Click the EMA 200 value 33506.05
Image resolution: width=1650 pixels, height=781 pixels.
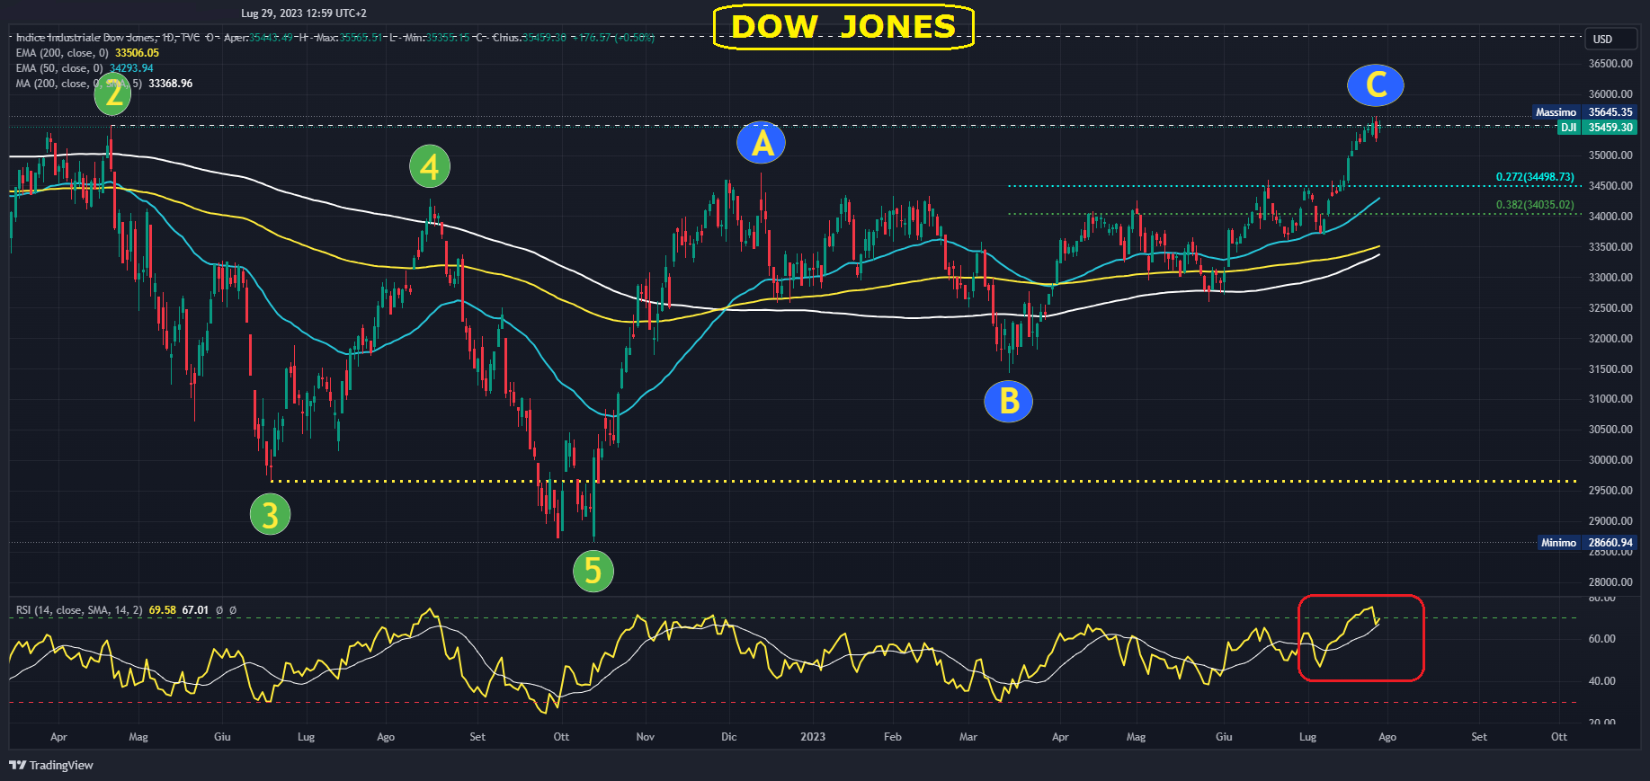pyautogui.click(x=137, y=53)
